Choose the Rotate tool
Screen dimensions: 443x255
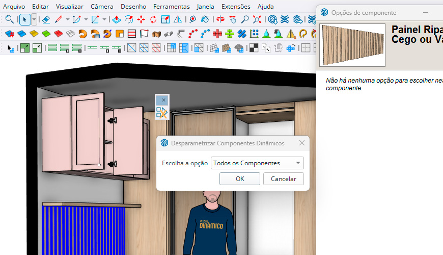click(153, 20)
